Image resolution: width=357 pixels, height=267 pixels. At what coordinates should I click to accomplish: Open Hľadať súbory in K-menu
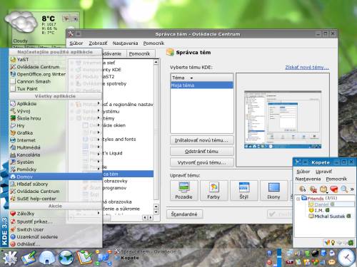click(x=56, y=184)
